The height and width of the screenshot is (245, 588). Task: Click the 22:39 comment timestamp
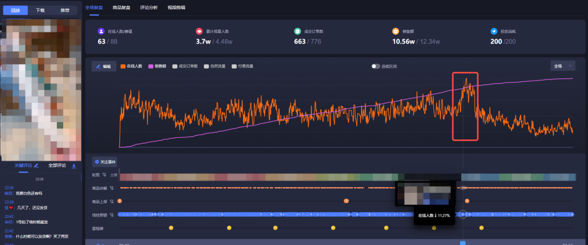(x=9, y=202)
